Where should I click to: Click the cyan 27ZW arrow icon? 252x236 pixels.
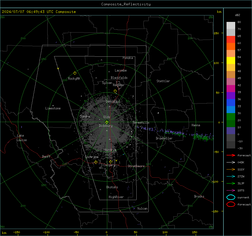point(231,177)
